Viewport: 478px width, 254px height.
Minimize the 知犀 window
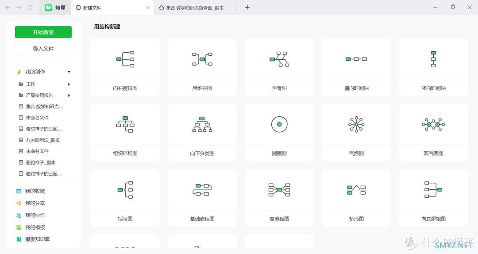pos(436,8)
